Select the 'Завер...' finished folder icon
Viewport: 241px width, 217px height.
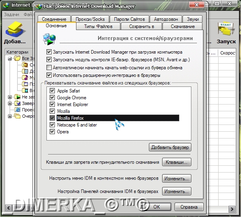[x=17, y=103]
